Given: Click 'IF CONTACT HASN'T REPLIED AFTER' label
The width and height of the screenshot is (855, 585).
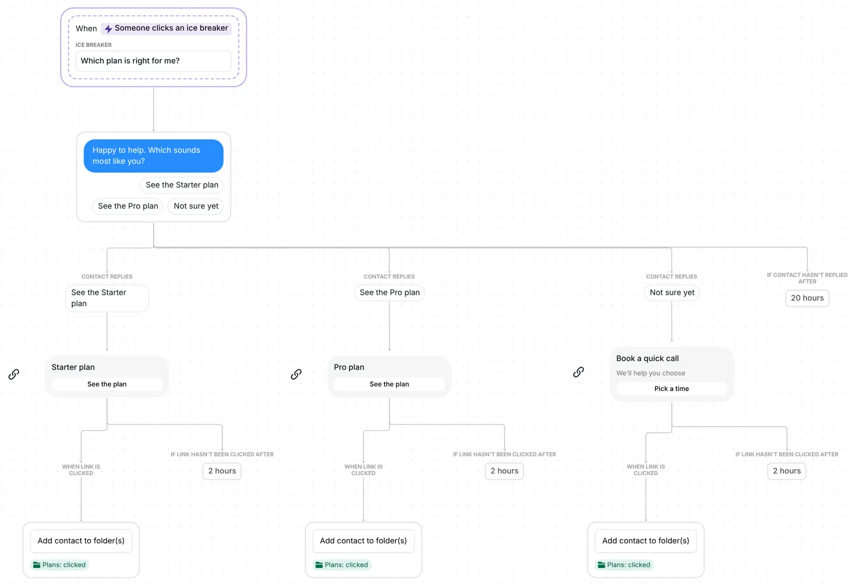Looking at the screenshot, I should click(x=807, y=278).
